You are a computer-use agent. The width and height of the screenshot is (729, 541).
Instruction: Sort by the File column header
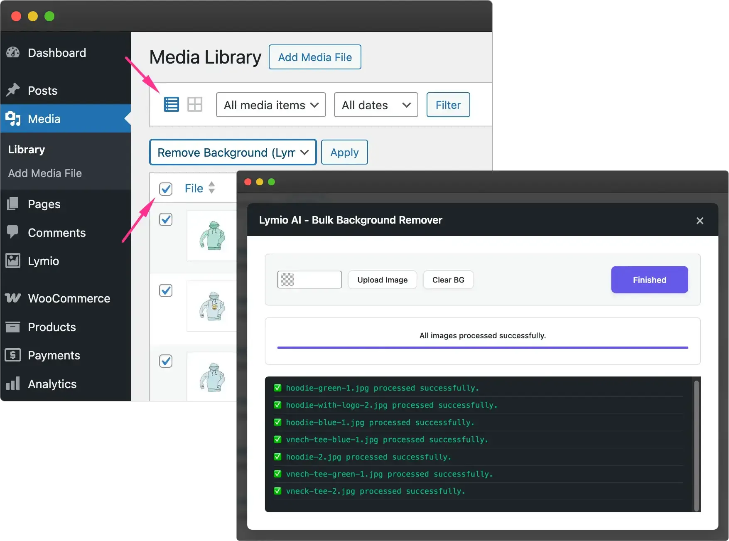click(194, 188)
